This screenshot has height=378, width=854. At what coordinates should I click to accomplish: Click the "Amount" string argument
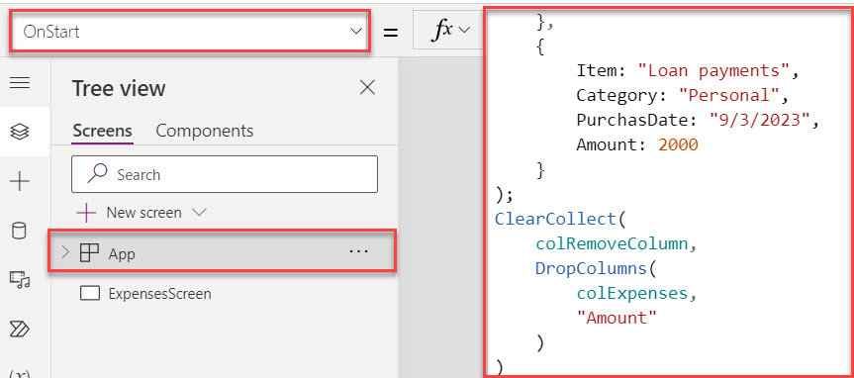(x=617, y=318)
